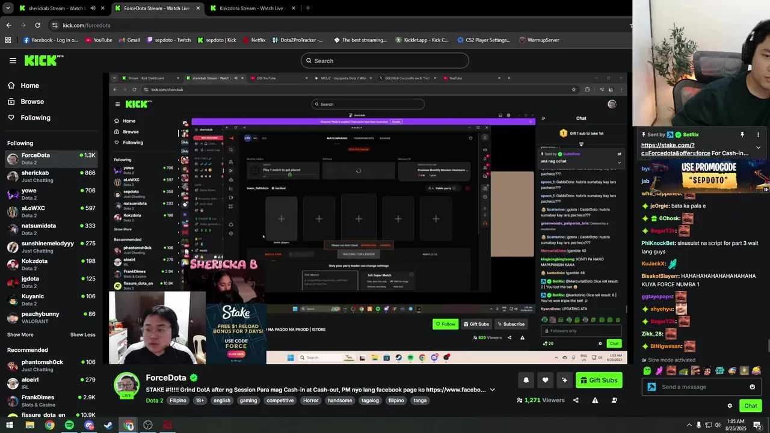
Task: Open yowe channel in Following list
Action: 51,194
